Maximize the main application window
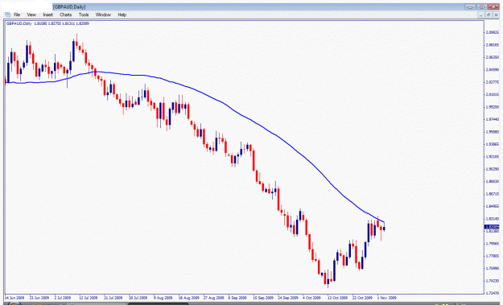503x305 pixels. click(x=482, y=6)
